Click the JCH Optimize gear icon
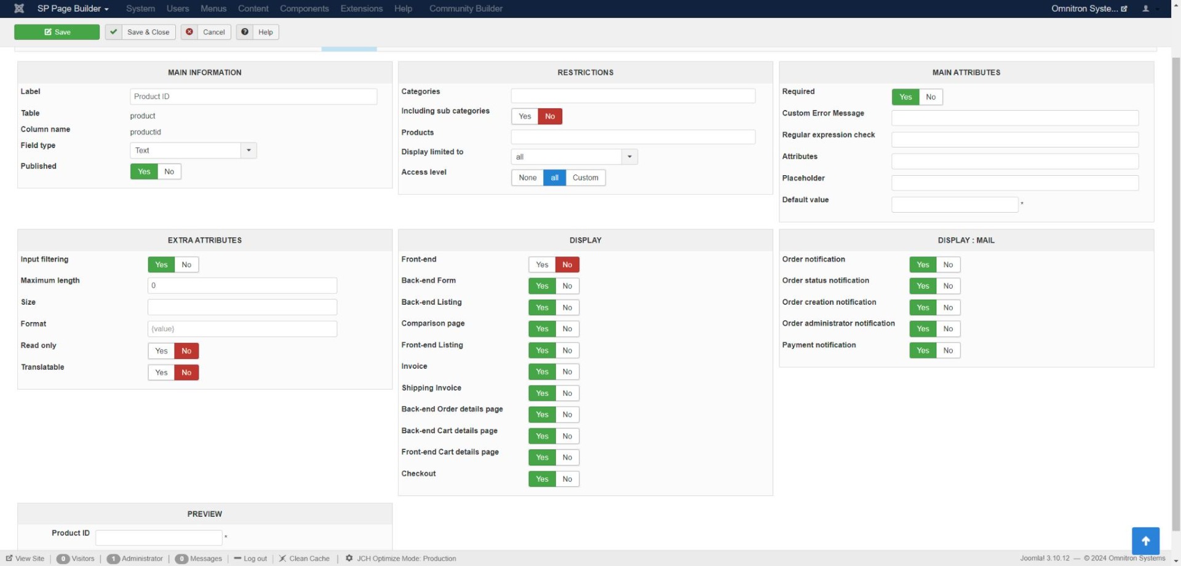Screen dimensions: 1181x566 point(349,558)
